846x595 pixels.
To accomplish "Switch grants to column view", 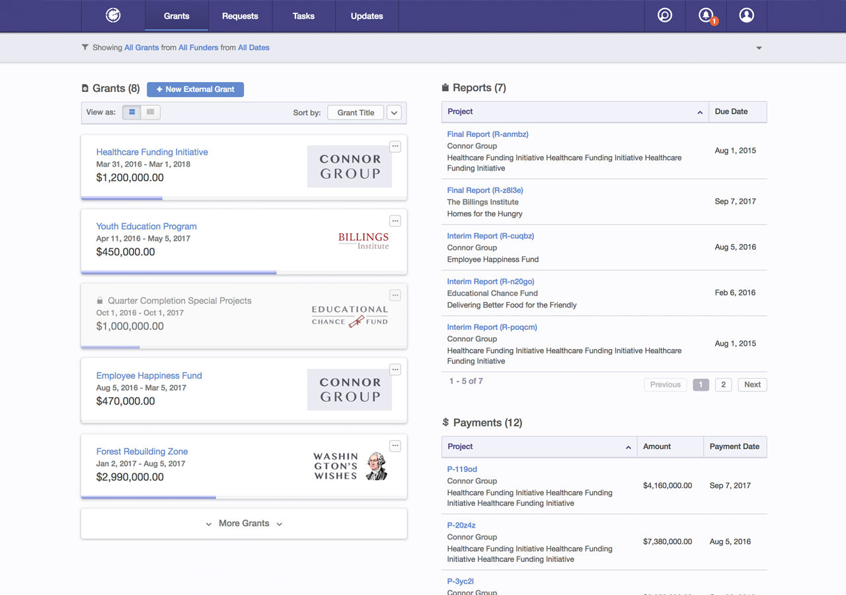I will 151,112.
